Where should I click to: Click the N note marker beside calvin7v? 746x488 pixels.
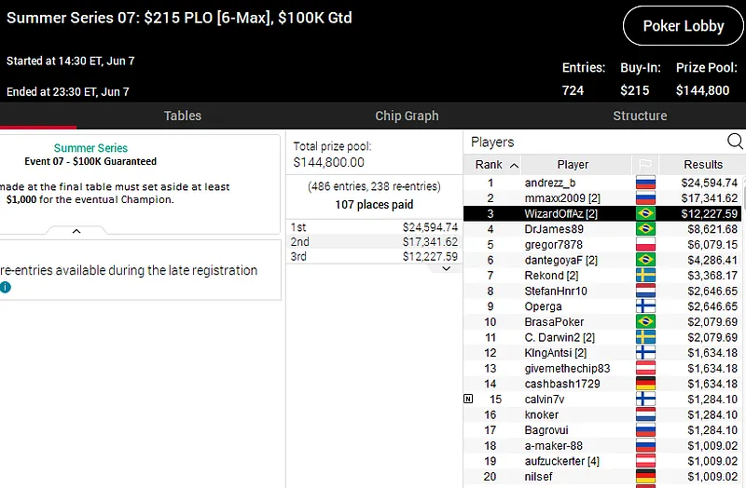coord(468,399)
